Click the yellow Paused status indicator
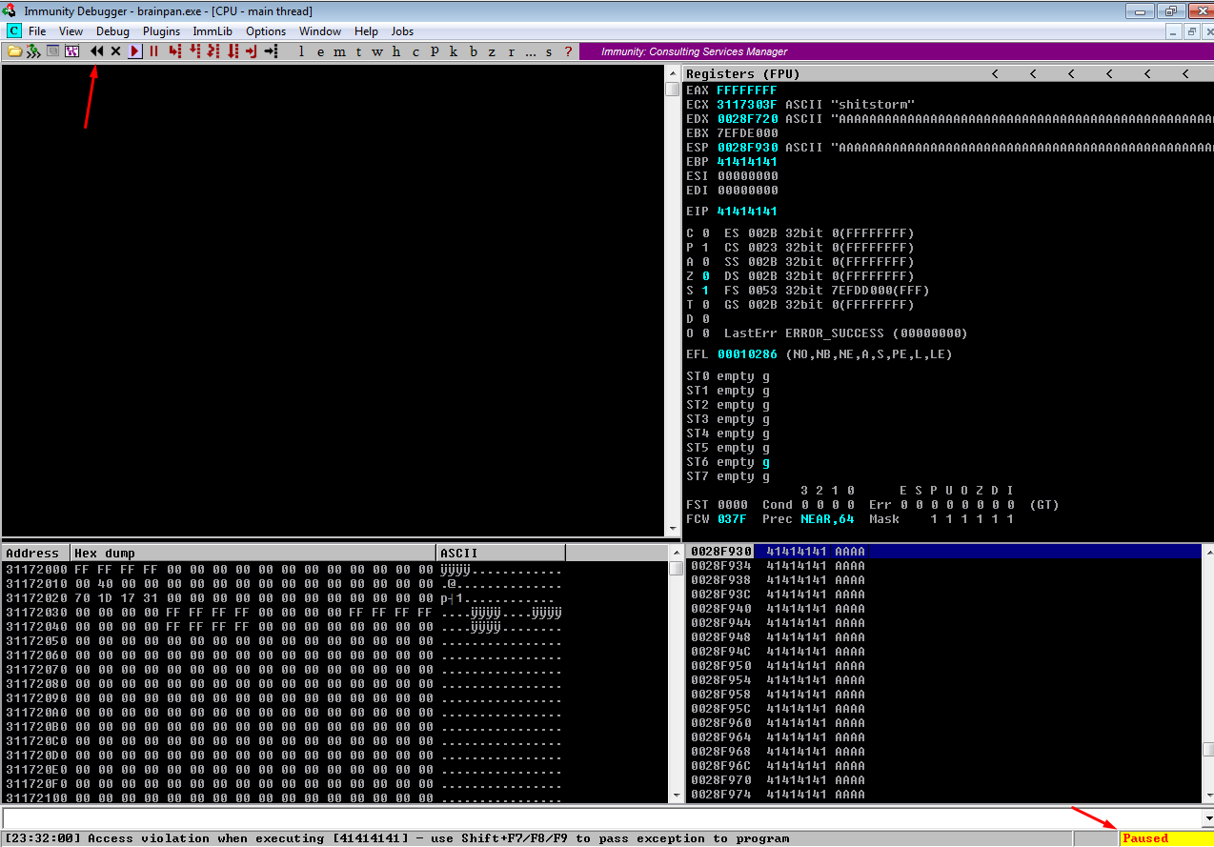This screenshot has width=1214, height=847. (x=1165, y=838)
